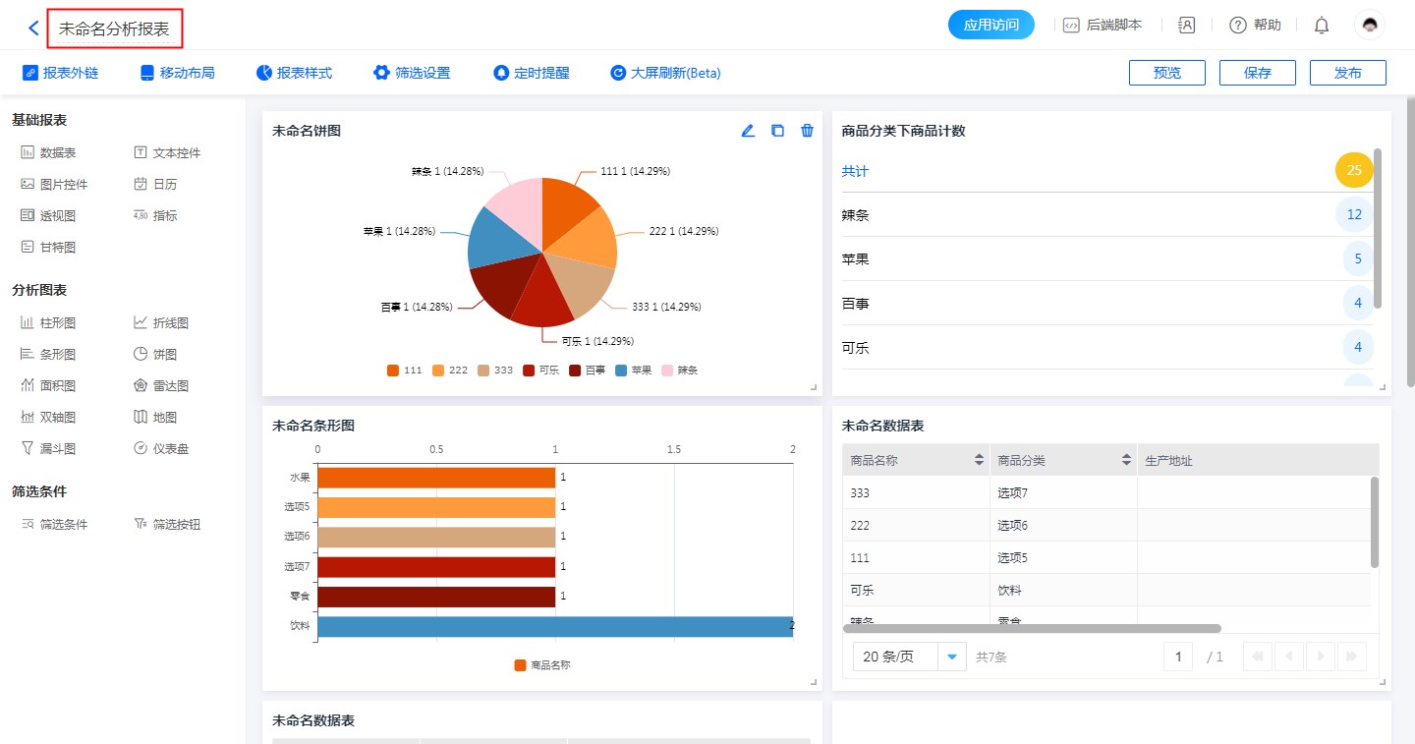Delete the pie chart with trash icon

tap(807, 131)
